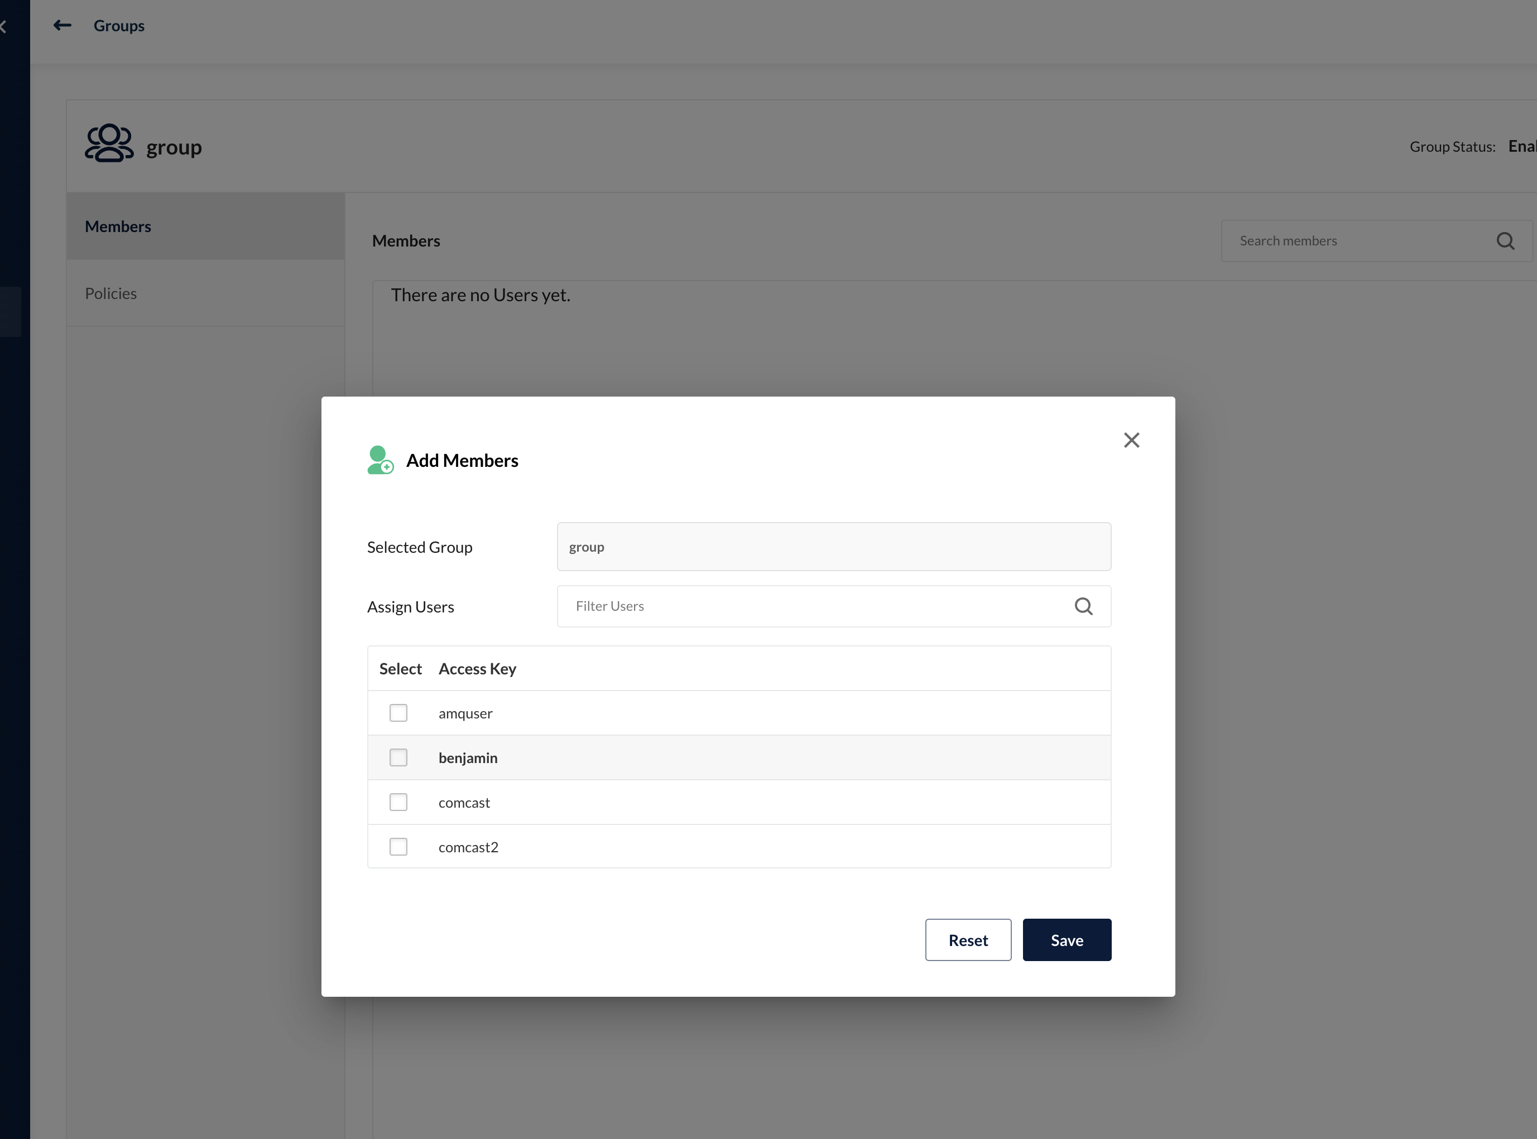Viewport: 1537px width, 1139px height.
Task: Click the Access Key column header
Action: point(477,669)
